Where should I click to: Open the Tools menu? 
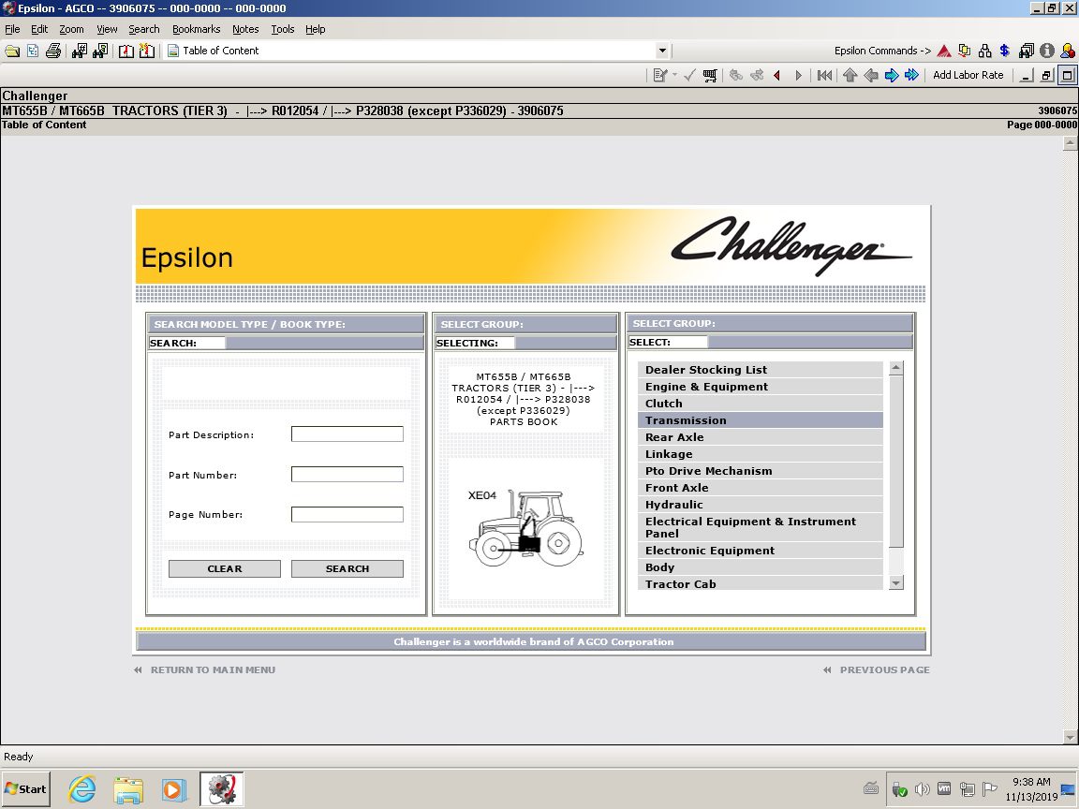pos(282,29)
